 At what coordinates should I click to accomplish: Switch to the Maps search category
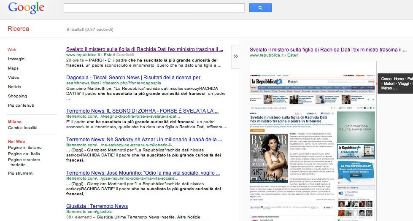[13, 68]
